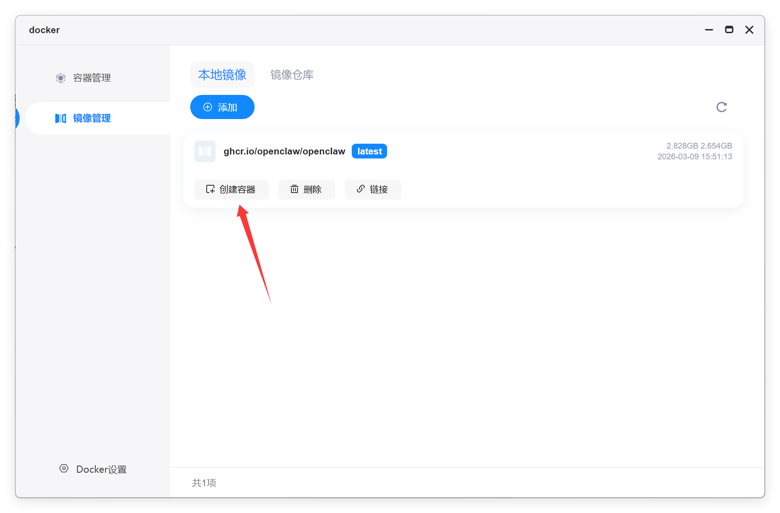Viewport: 780px width, 513px height.
Task: Click the 链接 button
Action: tap(373, 189)
